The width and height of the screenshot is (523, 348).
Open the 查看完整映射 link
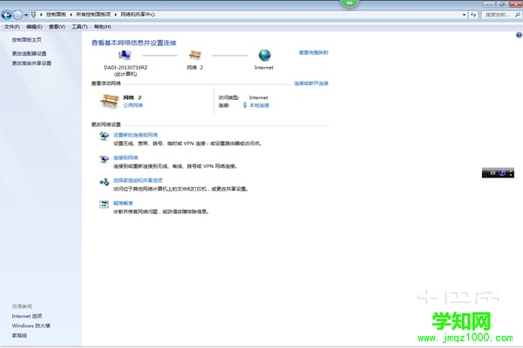pos(314,52)
